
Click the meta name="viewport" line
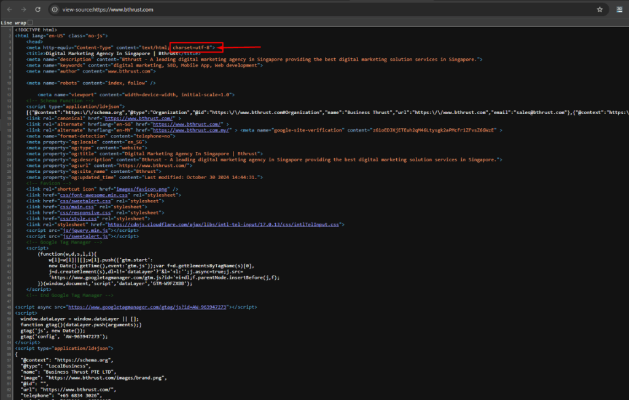136,95
